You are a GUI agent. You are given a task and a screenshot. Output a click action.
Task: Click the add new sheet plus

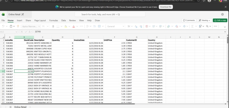tap(30, 107)
